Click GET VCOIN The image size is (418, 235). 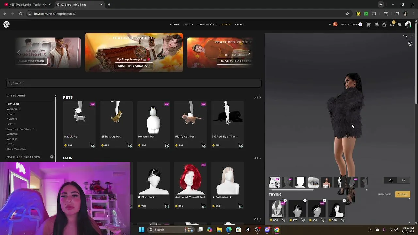pos(351,24)
